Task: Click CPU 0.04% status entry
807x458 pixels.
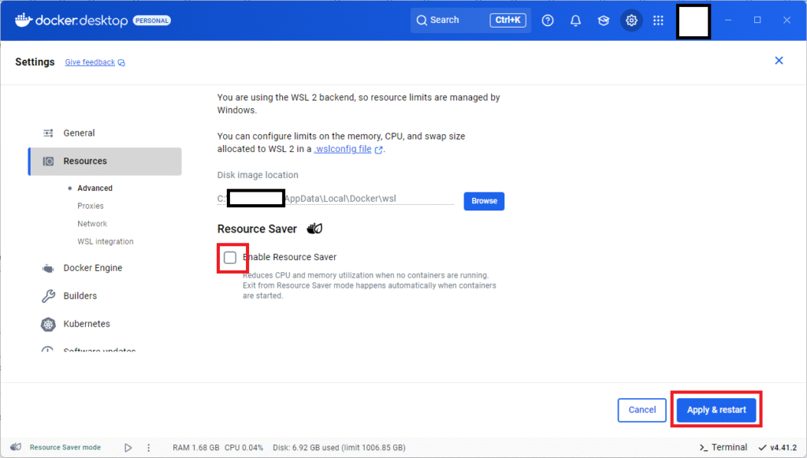Action: (x=244, y=448)
